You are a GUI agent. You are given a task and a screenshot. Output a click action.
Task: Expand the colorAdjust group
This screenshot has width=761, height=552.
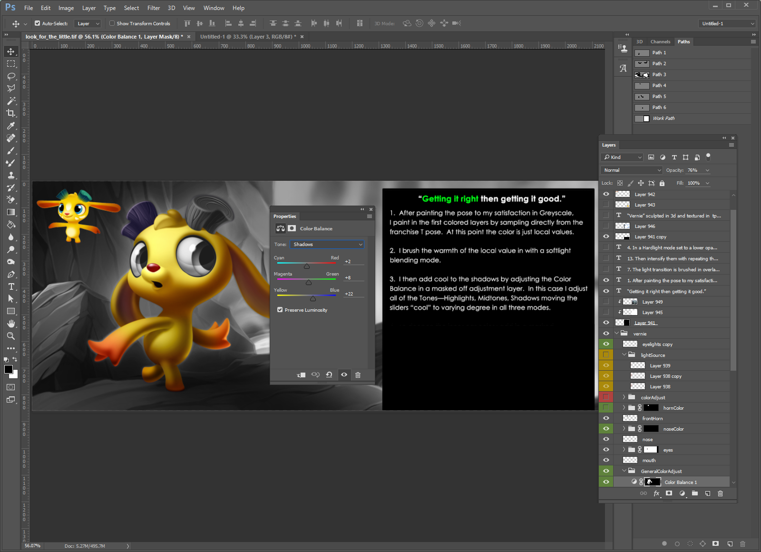point(624,397)
